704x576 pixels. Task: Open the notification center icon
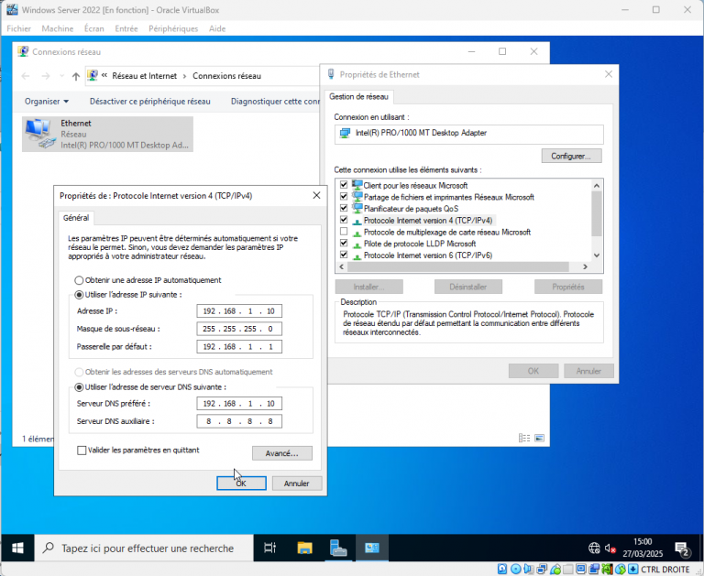[x=684, y=549]
